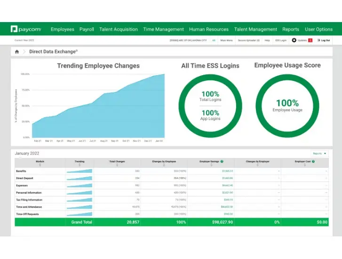Open the Payroll menu

(x=87, y=29)
